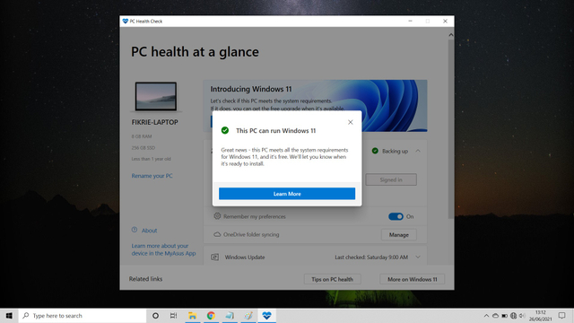Viewport: 574px width, 323px height.
Task: Click the '8 GB RAM' text
Action: coord(142,136)
